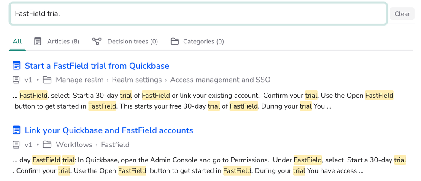Click folder icon before Manage realm
The image size is (421, 181).
[47, 80]
